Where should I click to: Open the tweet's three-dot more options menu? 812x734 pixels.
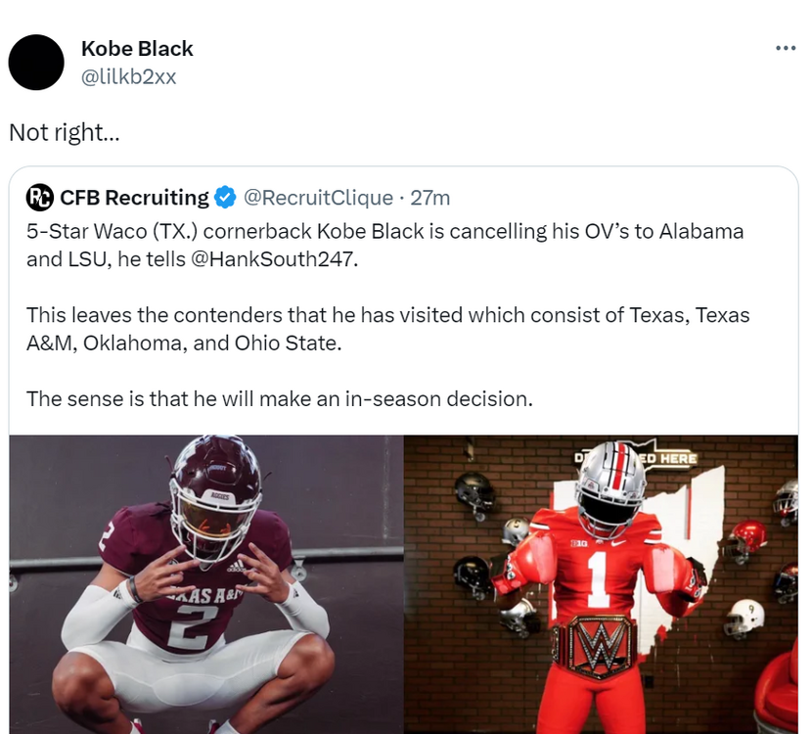(785, 49)
